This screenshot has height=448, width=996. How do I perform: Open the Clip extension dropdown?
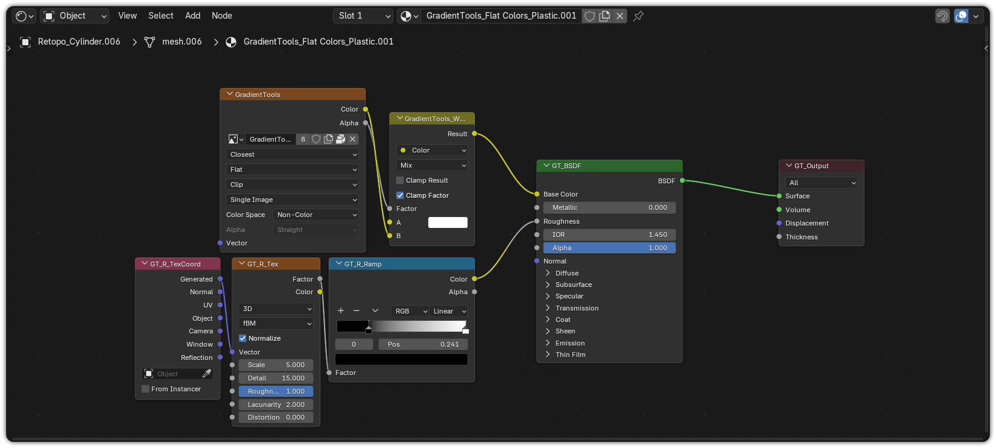click(293, 185)
